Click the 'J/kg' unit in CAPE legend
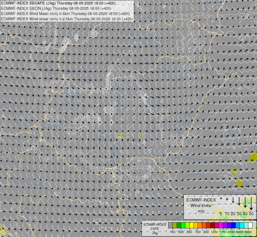The width and height of the screenshot is (257, 237). click(155, 233)
